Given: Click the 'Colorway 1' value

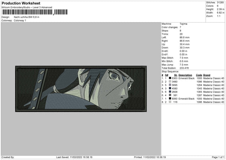Looking at the screenshot, I should click(20, 20).
